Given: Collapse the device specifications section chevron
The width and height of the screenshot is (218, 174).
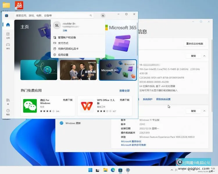Looking at the screenshot, I should click(x=204, y=56).
